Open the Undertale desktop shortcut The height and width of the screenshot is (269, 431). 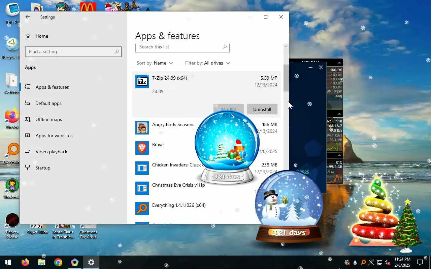click(12, 189)
